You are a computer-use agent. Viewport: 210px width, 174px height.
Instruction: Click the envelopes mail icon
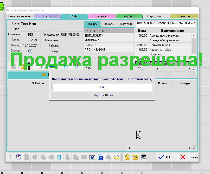click(x=117, y=157)
